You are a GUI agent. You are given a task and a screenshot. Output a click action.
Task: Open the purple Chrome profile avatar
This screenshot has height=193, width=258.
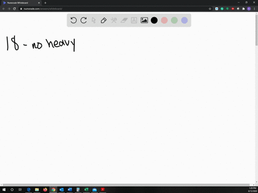tap(249, 9)
